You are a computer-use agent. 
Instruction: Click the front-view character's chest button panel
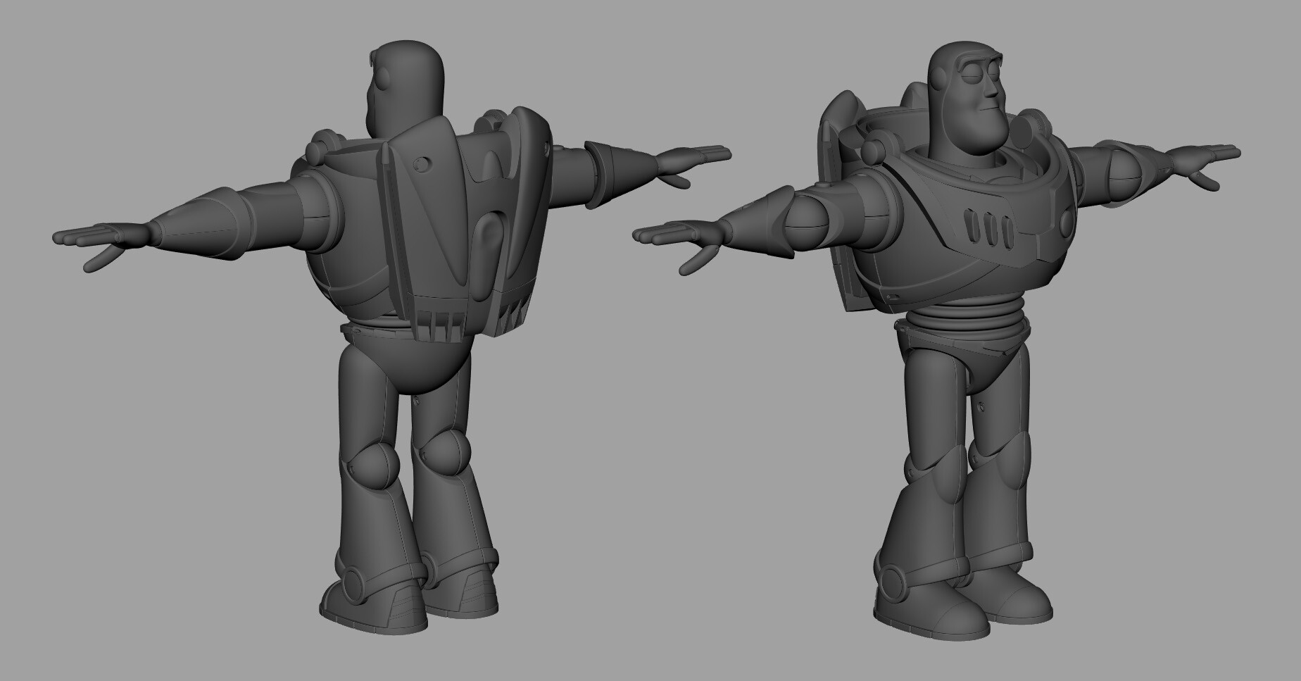(990, 228)
